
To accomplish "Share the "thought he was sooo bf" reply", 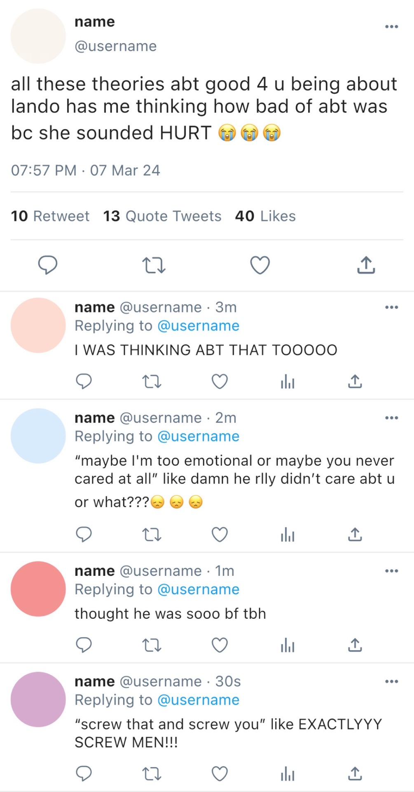I will (x=355, y=645).
